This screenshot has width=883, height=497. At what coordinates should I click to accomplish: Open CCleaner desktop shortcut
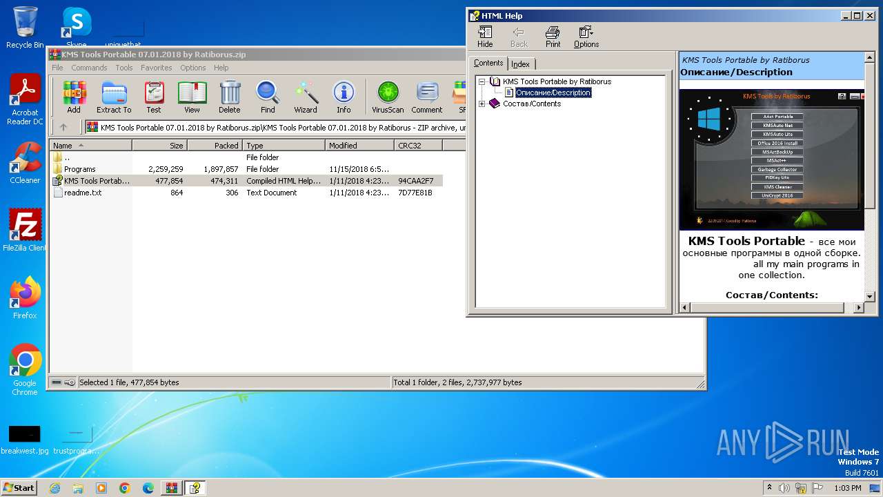pyautogui.click(x=25, y=163)
